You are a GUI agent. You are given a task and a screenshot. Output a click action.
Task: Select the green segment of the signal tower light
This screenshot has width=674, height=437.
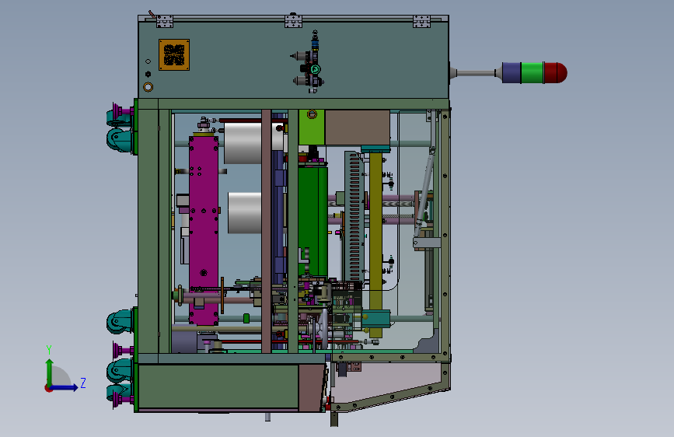pos(533,72)
